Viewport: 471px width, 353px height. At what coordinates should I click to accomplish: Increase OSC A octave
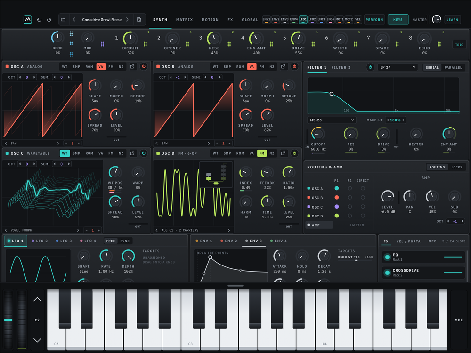(x=34, y=77)
